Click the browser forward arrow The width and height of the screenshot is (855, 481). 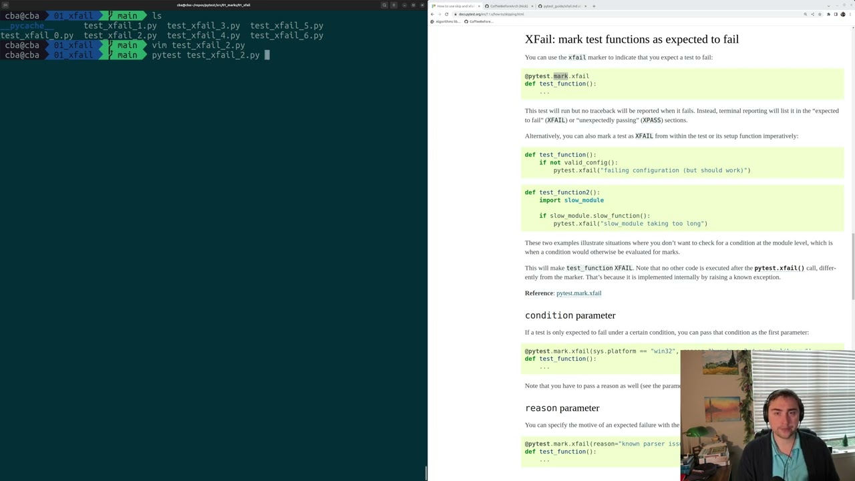click(x=439, y=14)
